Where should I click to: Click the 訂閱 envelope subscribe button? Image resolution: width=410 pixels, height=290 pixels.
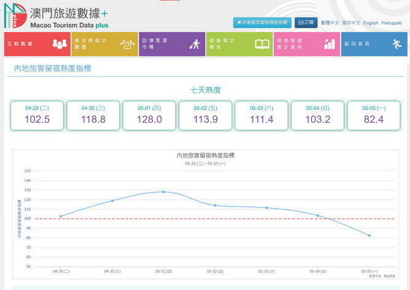(306, 23)
